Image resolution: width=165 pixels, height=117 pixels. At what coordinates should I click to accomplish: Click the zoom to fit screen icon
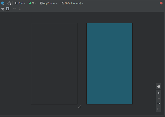tap(159, 109)
